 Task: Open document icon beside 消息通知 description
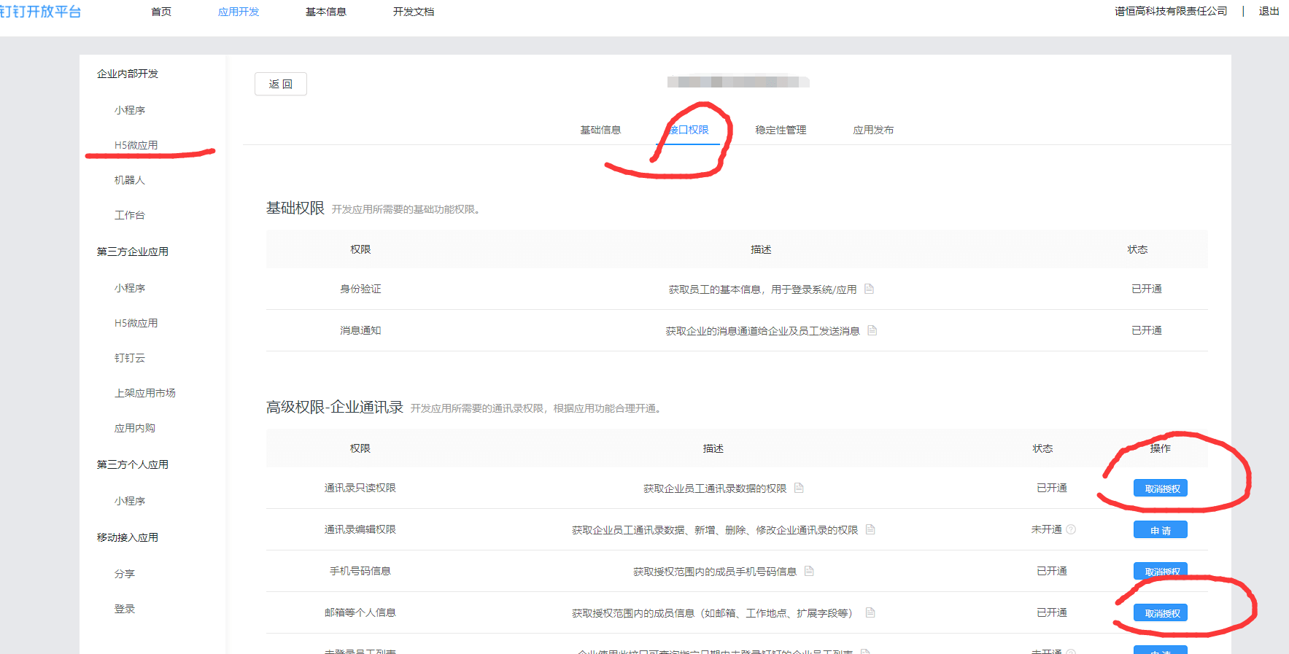(872, 330)
